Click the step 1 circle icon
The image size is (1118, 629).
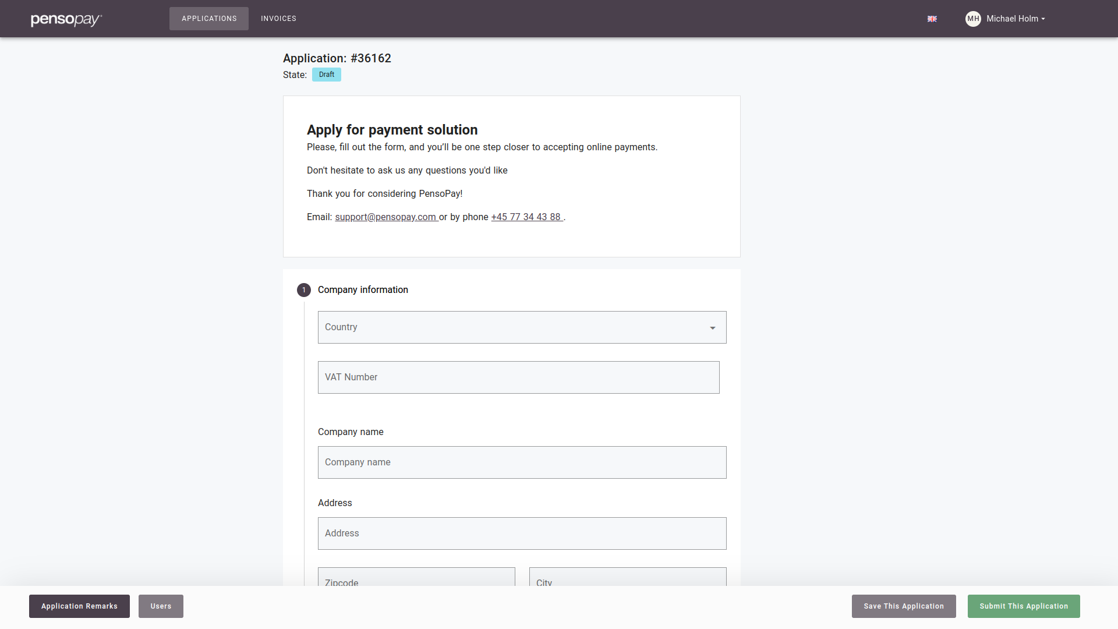[x=303, y=290]
